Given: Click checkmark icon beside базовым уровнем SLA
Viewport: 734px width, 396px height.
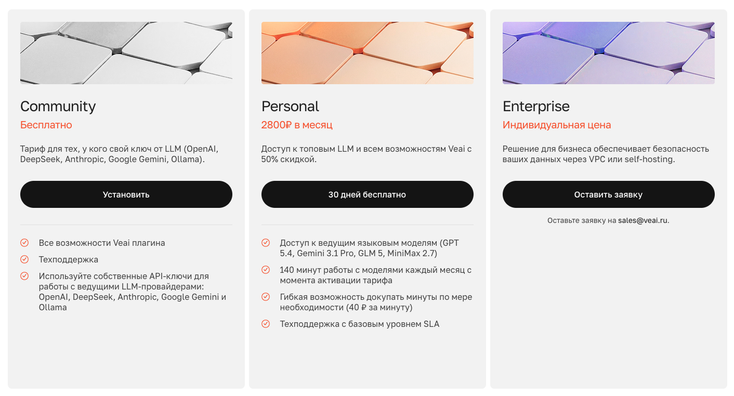Looking at the screenshot, I should [x=266, y=324].
